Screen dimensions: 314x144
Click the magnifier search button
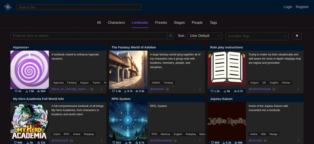pyautogui.click(x=171, y=36)
